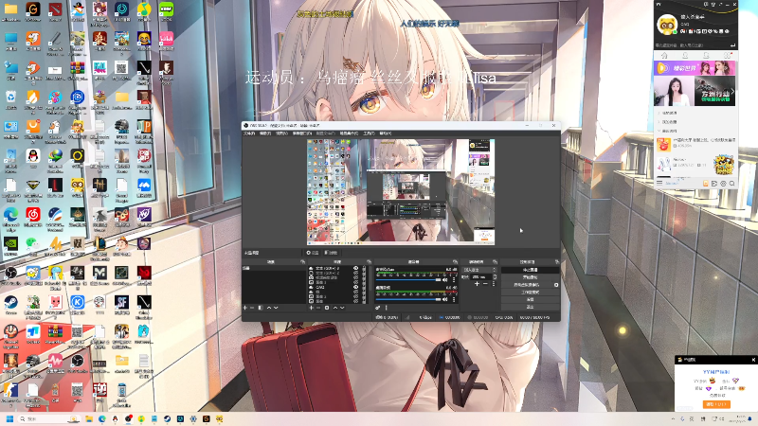Open advanced audio properties gear below mixer
758x426 pixels.
coord(377,308)
